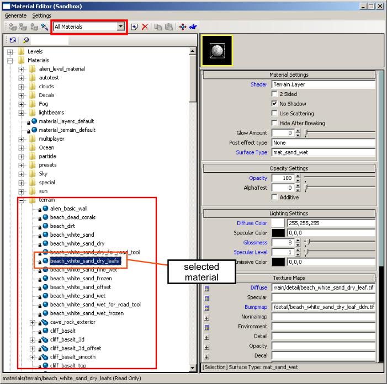Click the Surface Type input field
This screenshot has width=387, height=384.
point(323,152)
